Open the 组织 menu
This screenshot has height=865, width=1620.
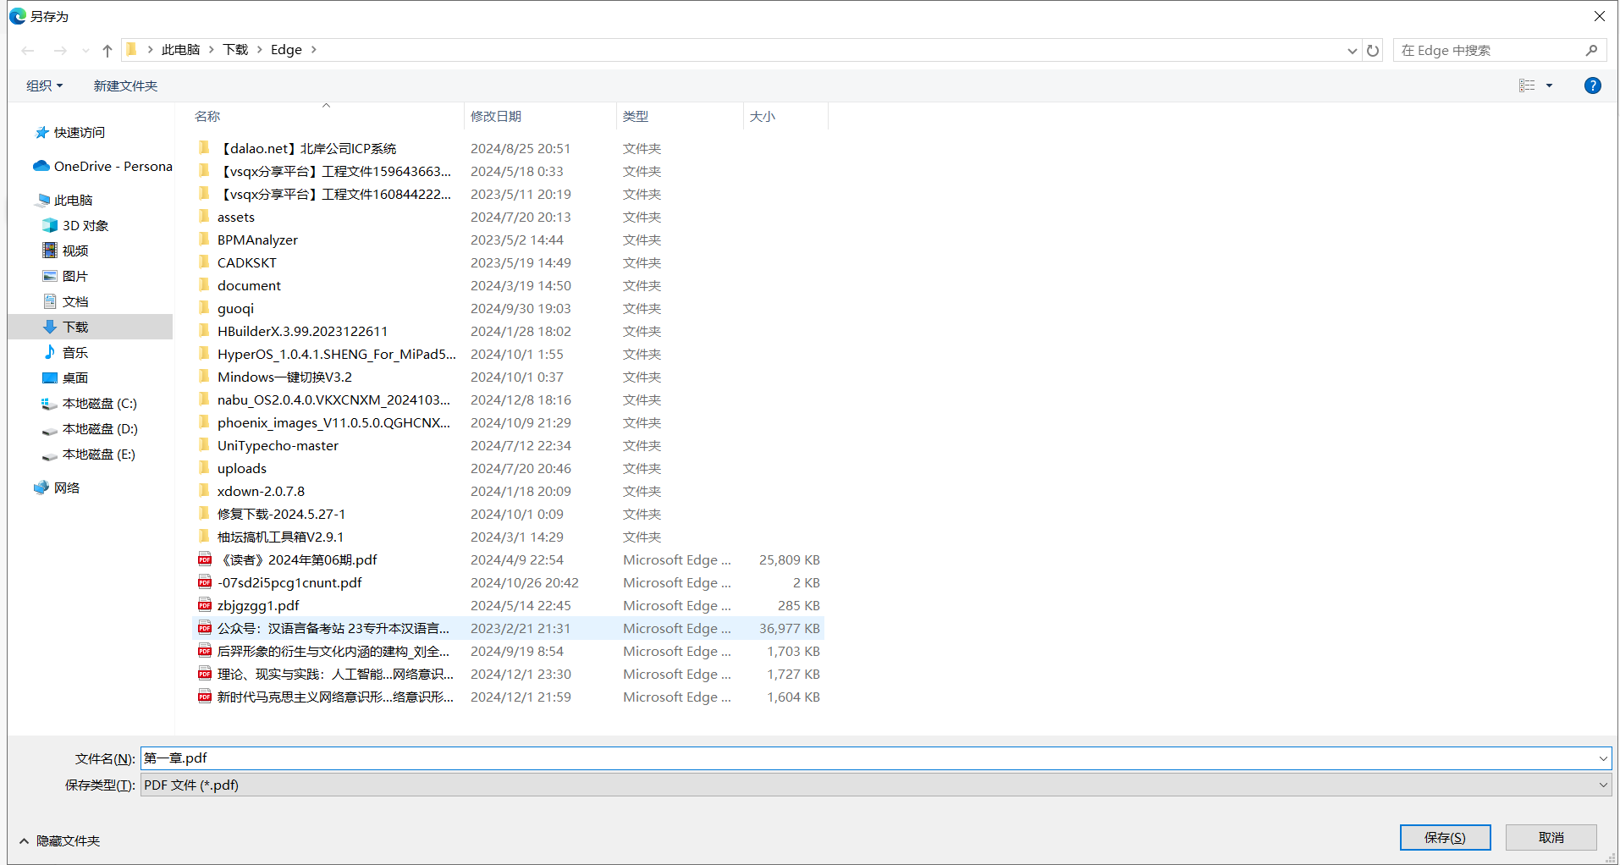point(44,85)
